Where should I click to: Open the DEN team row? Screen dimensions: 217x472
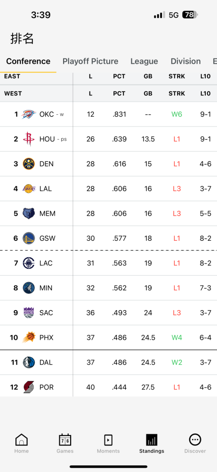click(108, 164)
